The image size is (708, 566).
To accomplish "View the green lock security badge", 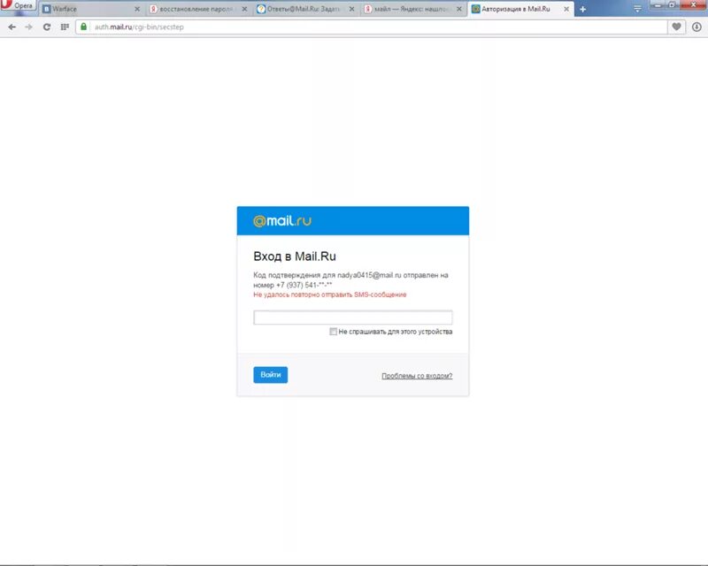I will tap(83, 27).
